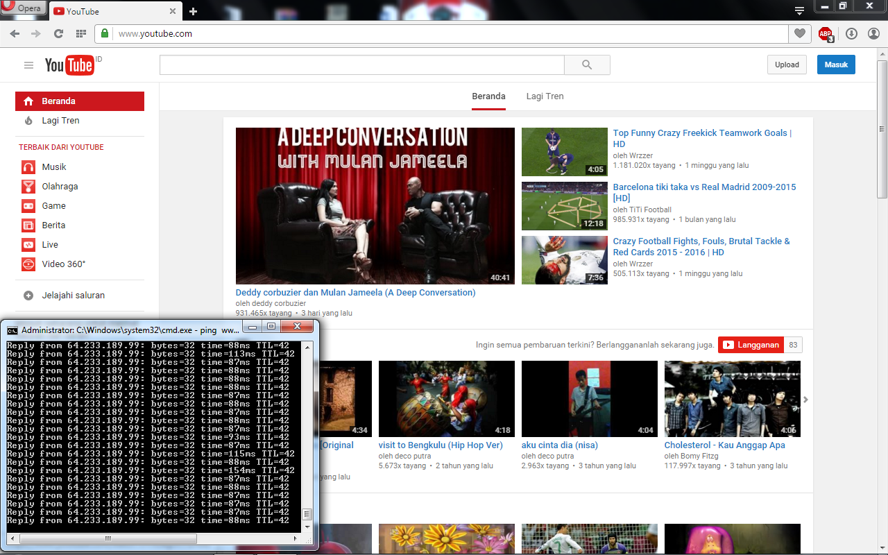Open aku cinta dia (nisa) link
This screenshot has width=888, height=555.
click(x=559, y=445)
